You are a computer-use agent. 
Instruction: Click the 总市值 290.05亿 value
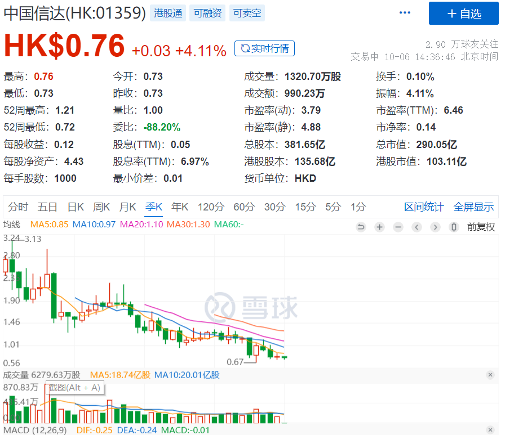437,145
